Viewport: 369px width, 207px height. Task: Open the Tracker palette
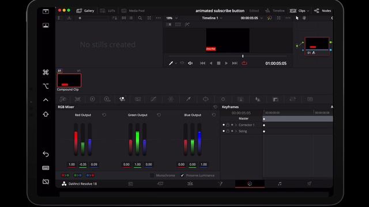click(x=223, y=99)
